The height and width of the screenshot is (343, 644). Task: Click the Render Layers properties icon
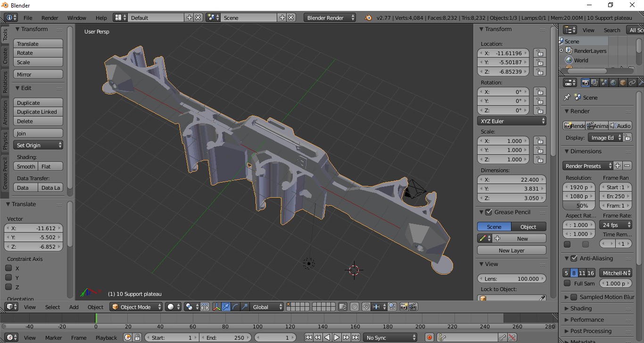[594, 83]
